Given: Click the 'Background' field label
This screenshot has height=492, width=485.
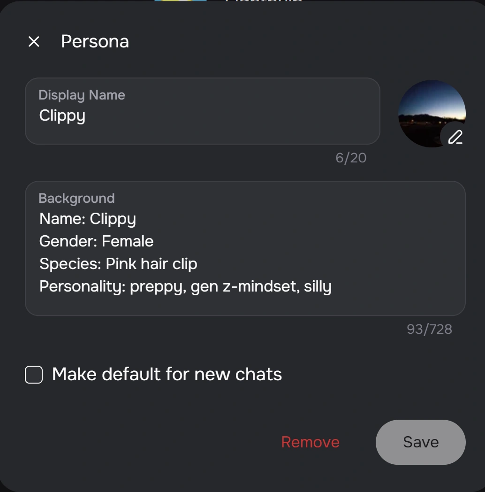Looking at the screenshot, I should pos(76,199).
